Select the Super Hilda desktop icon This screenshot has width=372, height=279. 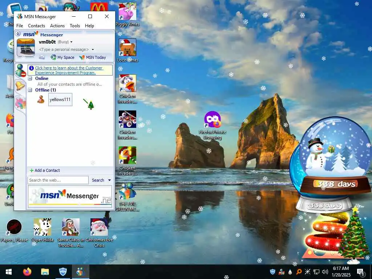tap(43, 231)
